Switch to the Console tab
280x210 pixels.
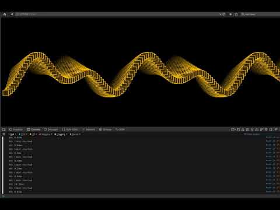tap(33, 129)
